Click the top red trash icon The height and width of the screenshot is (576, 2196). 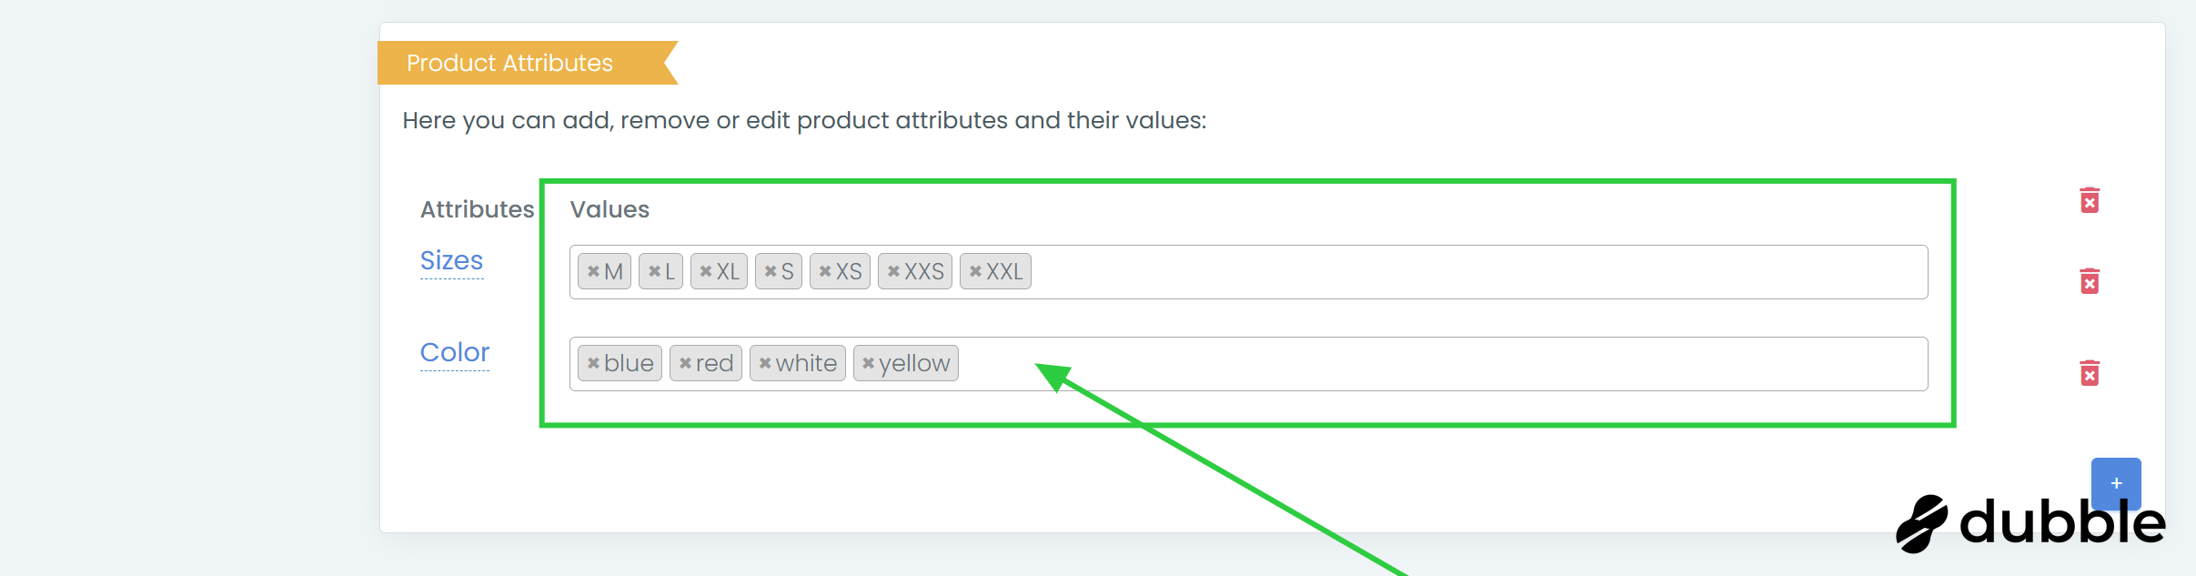[x=2090, y=200]
